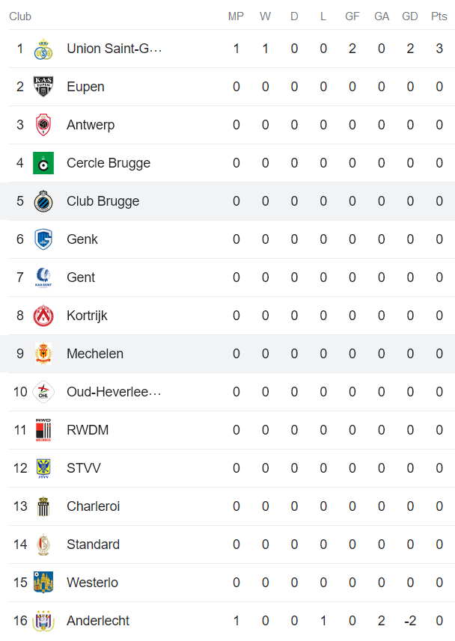Open the Charleroi team link

tap(92, 506)
